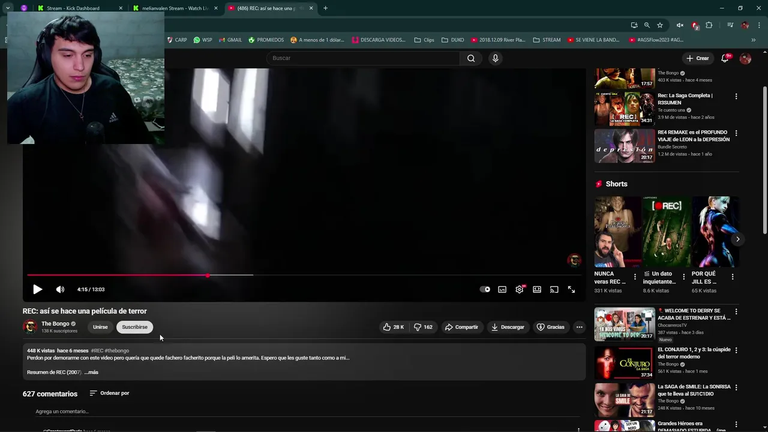
Task: Click the Unirse button
Action: click(x=100, y=327)
